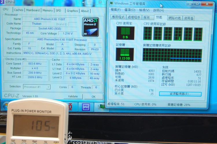Switch to the 服務 tab in Task Manager
The height and width of the screenshot is (144, 217).
[147, 17]
